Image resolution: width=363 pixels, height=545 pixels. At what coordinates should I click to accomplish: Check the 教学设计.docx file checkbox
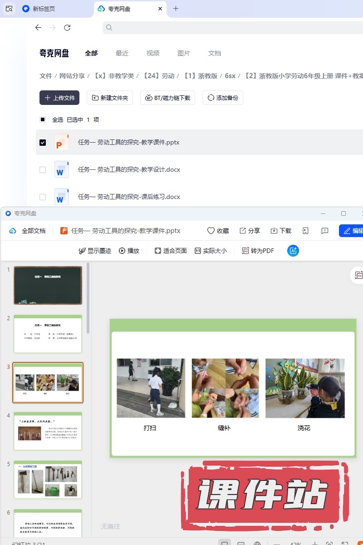click(x=43, y=170)
